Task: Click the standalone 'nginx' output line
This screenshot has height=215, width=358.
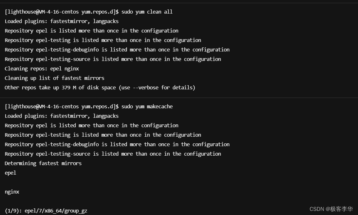Action: (12, 192)
